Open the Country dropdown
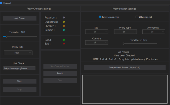 click(x=96, y=43)
